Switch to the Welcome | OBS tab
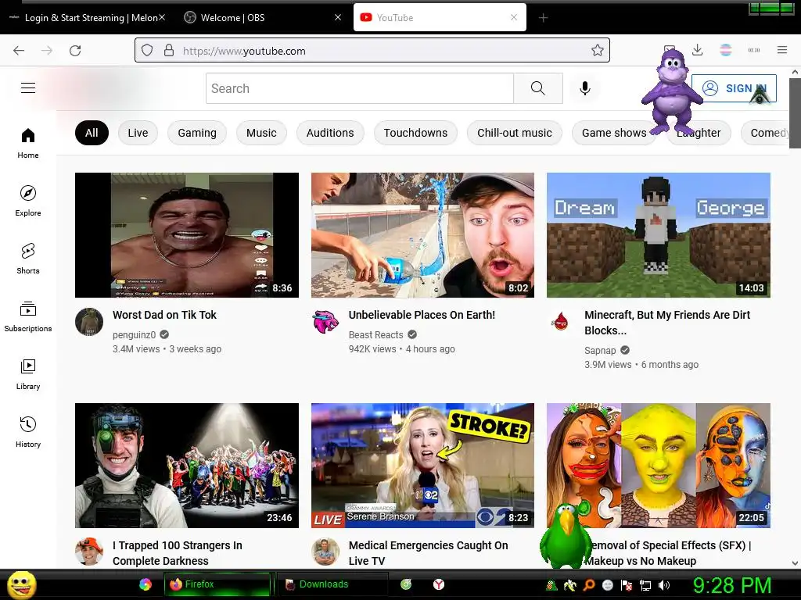801x600 pixels. point(256,18)
